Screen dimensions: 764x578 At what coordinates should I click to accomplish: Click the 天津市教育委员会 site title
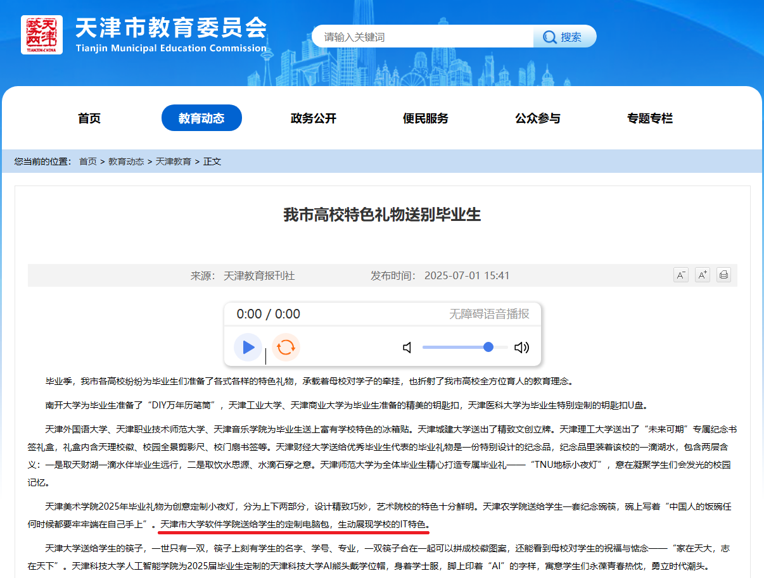pos(171,27)
